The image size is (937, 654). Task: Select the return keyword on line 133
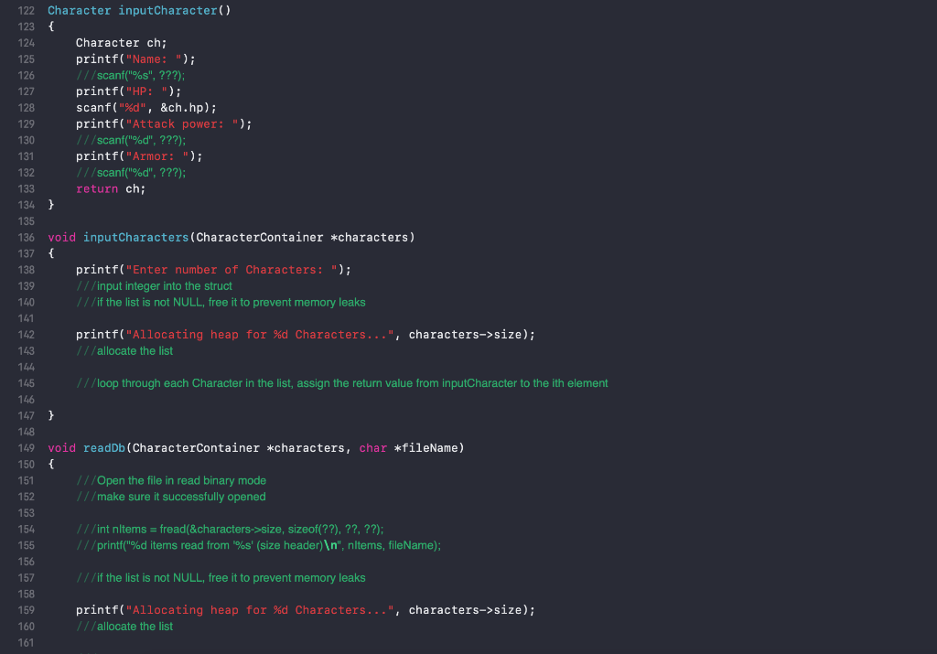pos(96,188)
